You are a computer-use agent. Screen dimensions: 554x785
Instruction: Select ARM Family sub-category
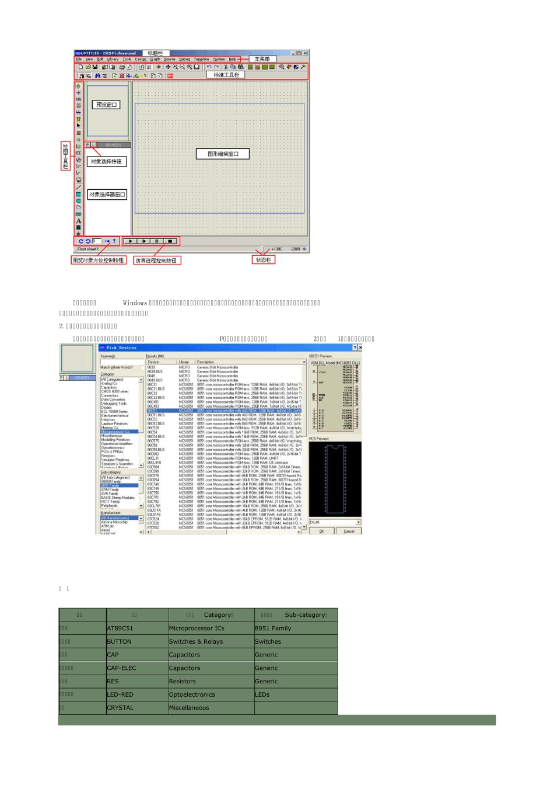[110, 489]
